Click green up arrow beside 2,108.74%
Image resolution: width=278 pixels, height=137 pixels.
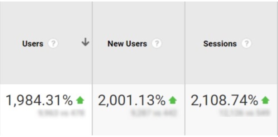coord(265,101)
